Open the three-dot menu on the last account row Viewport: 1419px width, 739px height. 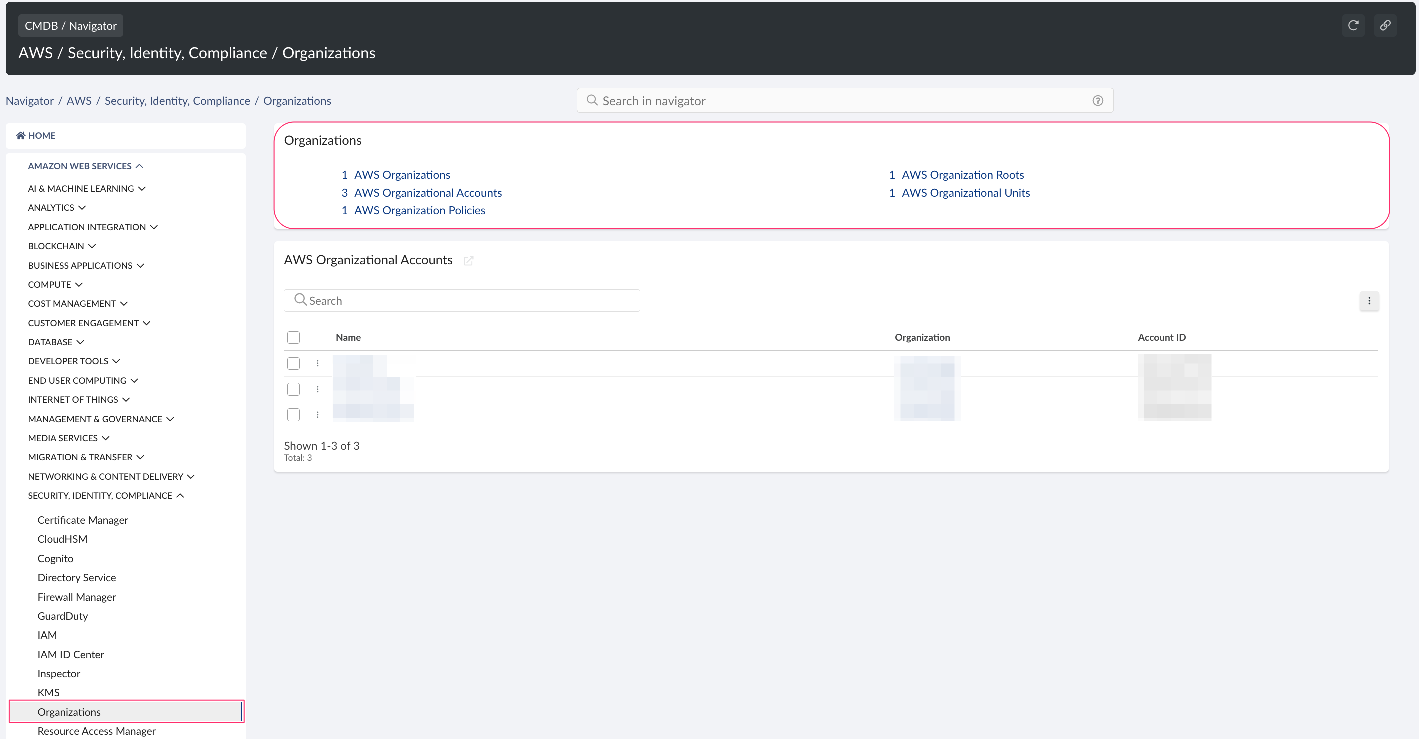click(318, 415)
